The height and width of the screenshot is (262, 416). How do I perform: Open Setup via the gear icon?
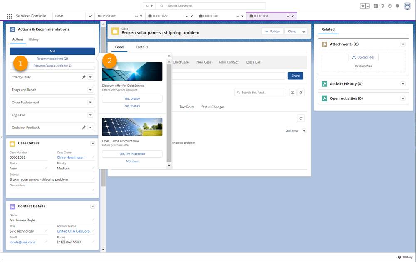coord(389,6)
